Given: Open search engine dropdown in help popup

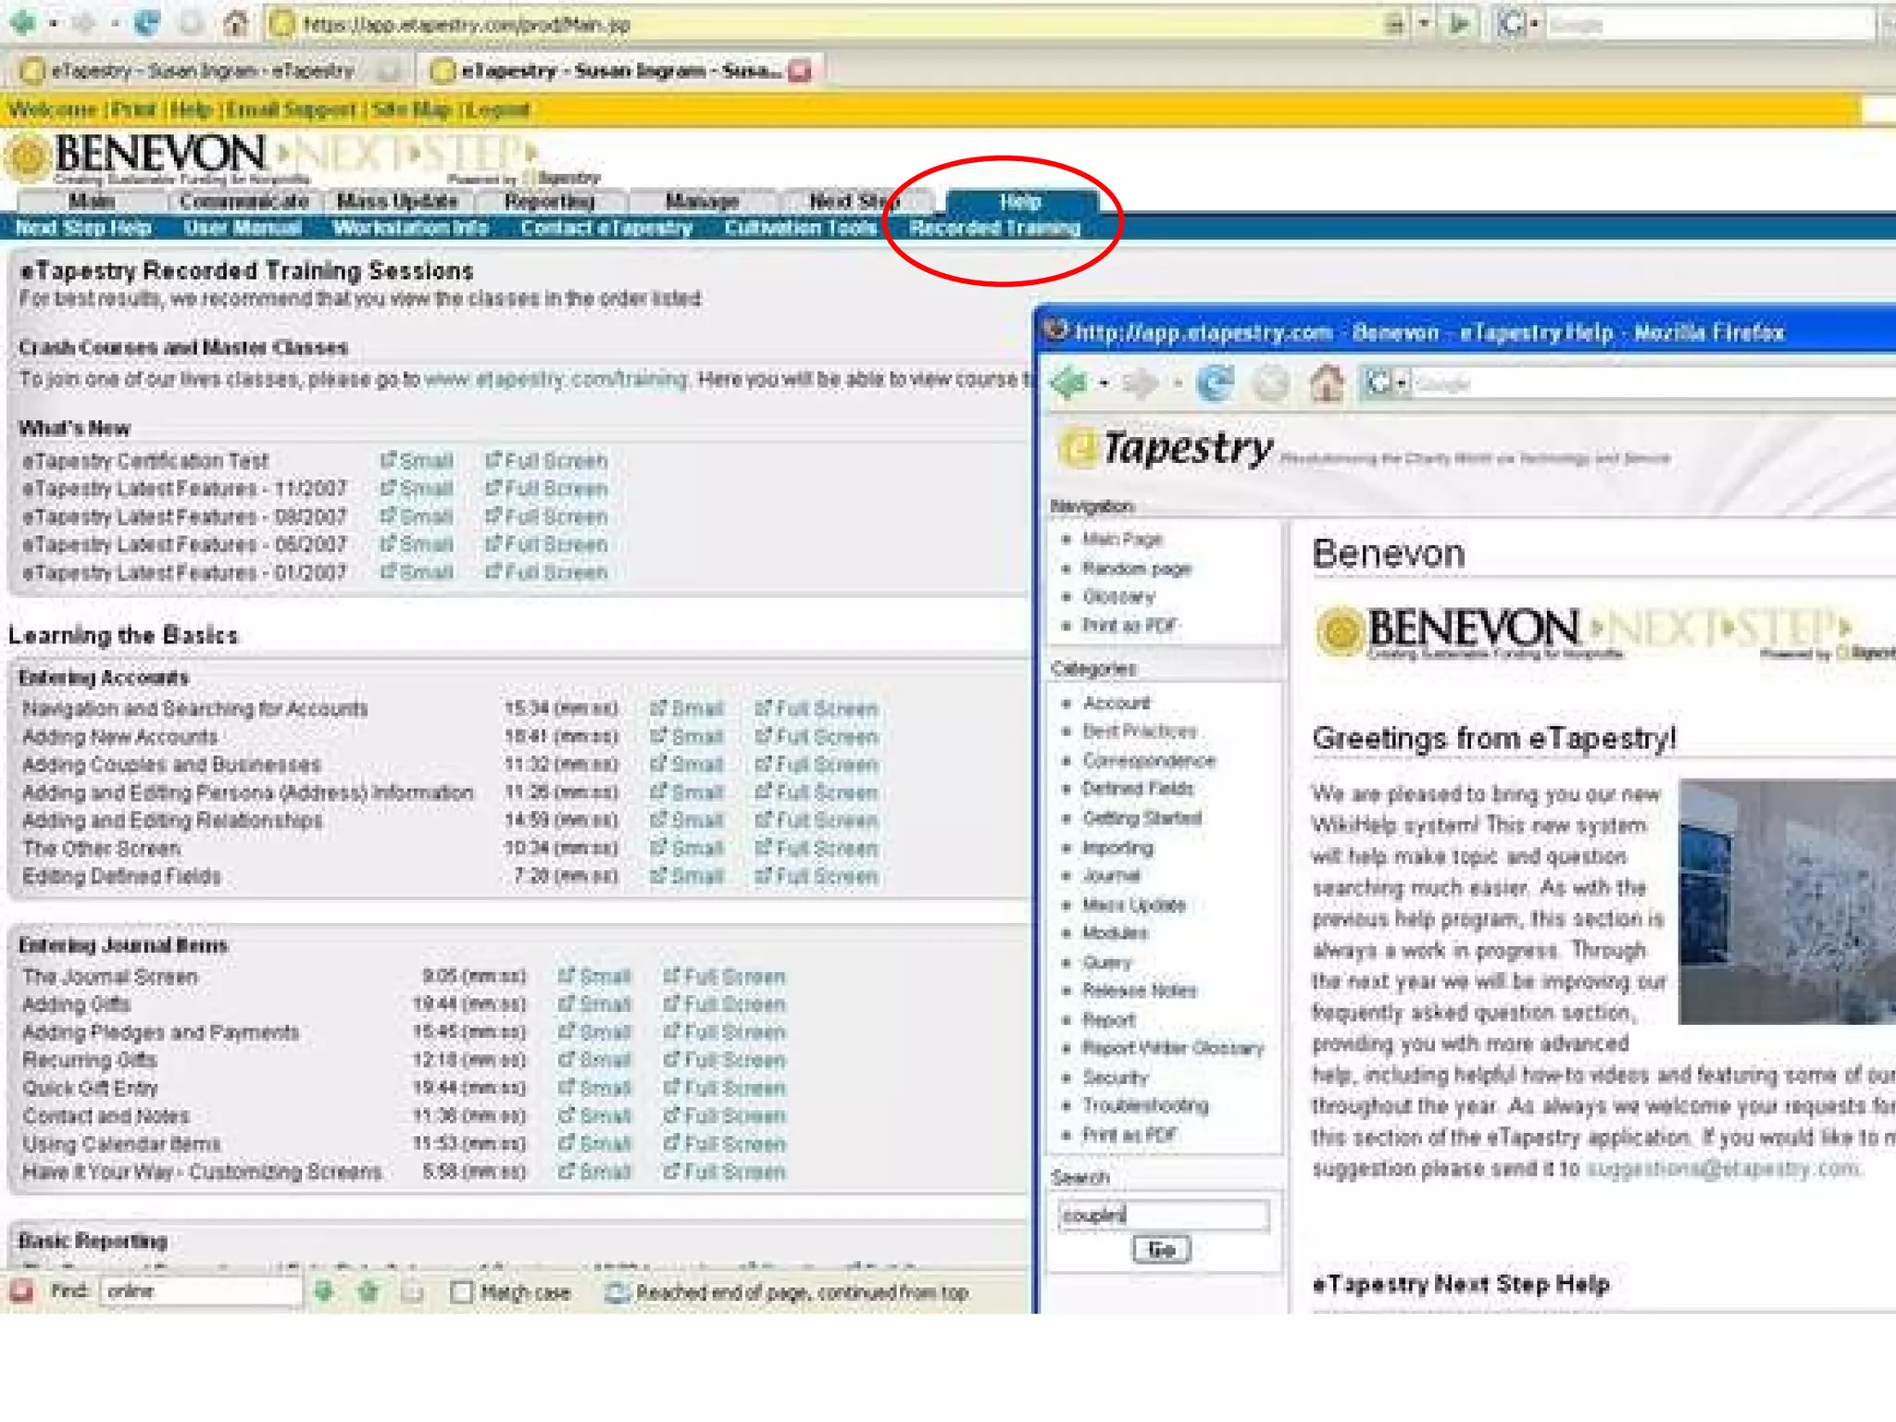Looking at the screenshot, I should point(1402,382).
